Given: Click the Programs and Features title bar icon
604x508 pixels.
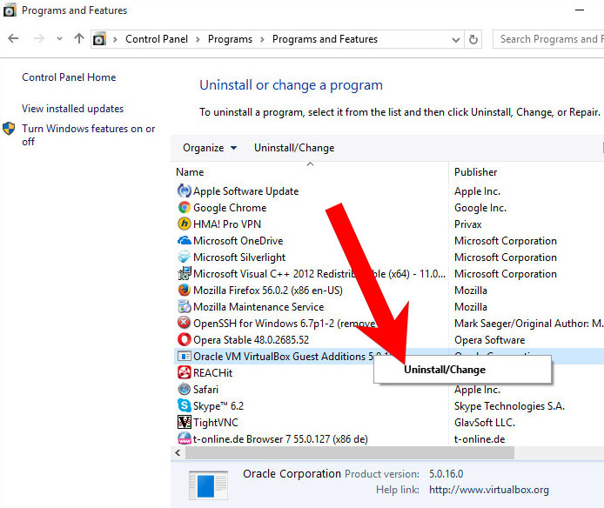Looking at the screenshot, I should coord(10,10).
